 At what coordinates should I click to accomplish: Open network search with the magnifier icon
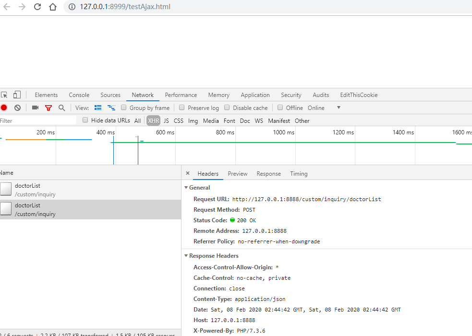61,108
